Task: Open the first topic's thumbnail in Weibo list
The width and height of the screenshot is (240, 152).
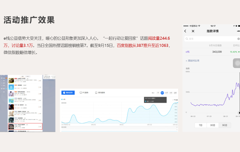Action: (x=11, y=81)
